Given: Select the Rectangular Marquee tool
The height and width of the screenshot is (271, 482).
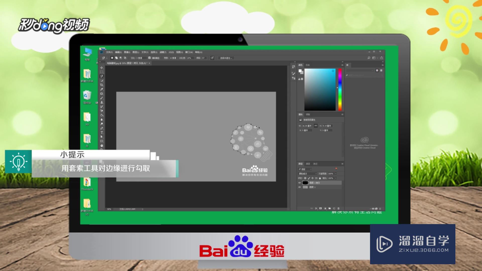Looking at the screenshot, I should click(x=102, y=72).
